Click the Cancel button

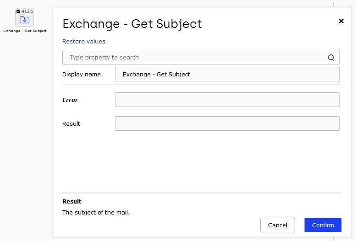[278, 225]
